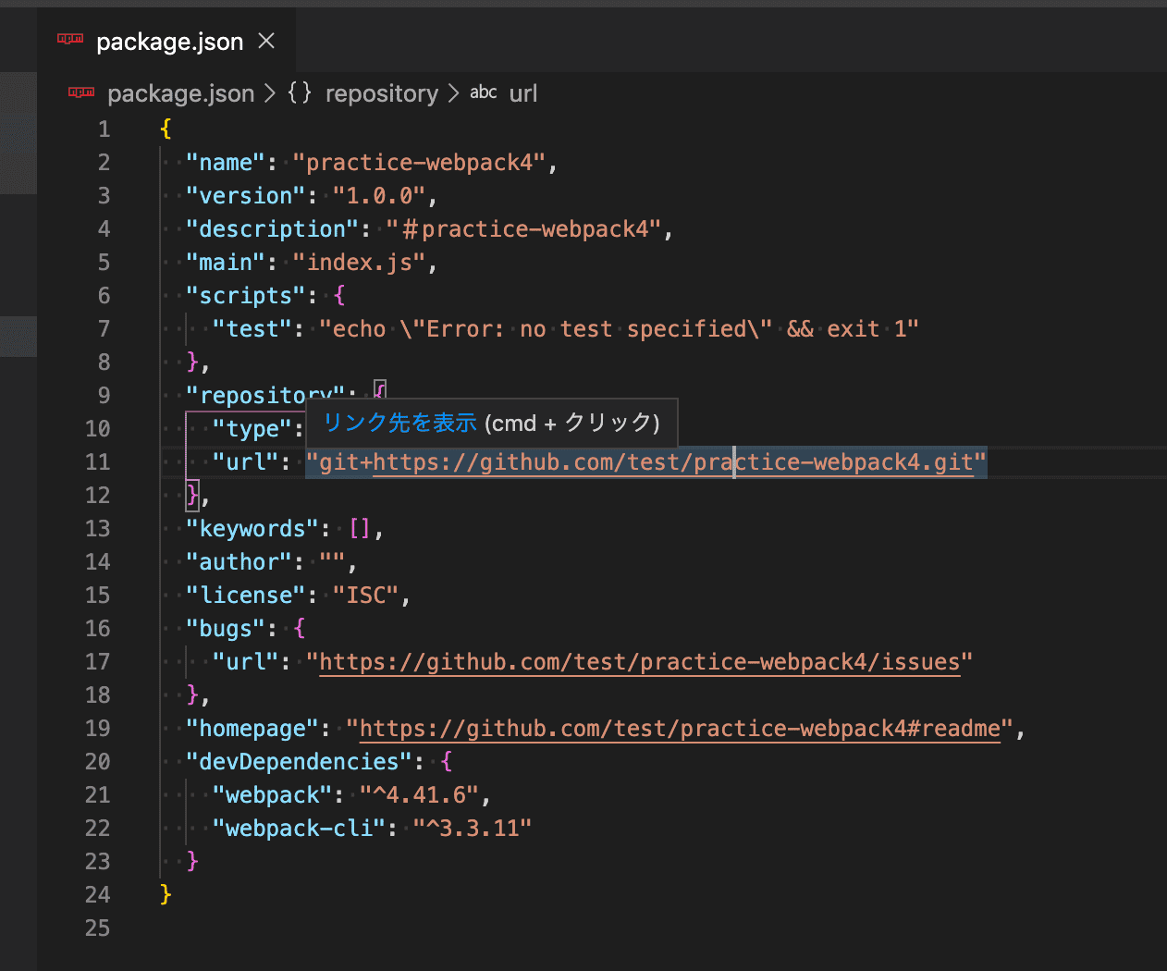
Task: Click the "test" key on line 7
Action: 252,328
